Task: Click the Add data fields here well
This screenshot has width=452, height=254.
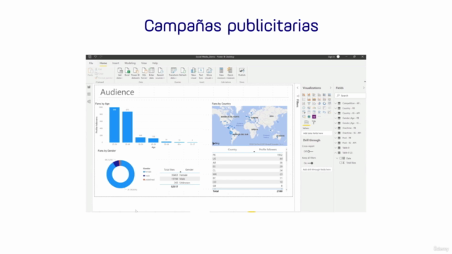Action: click(316, 133)
